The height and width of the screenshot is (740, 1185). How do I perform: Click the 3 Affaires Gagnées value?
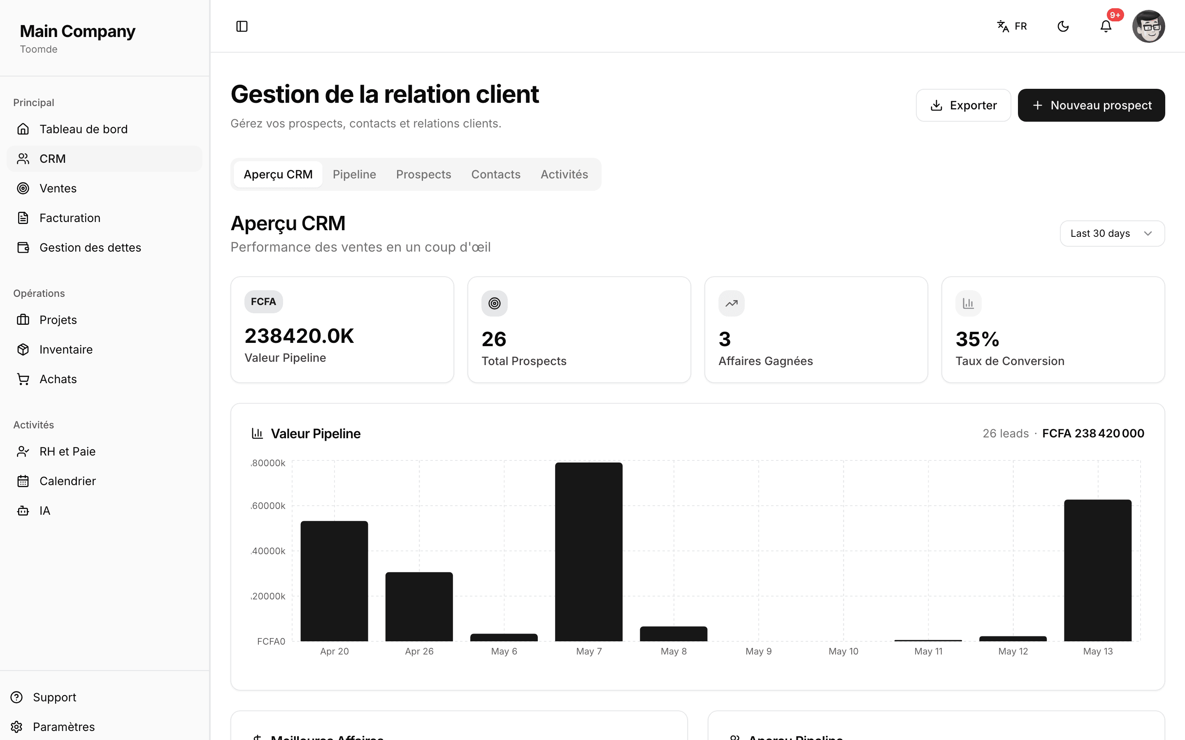coord(725,339)
